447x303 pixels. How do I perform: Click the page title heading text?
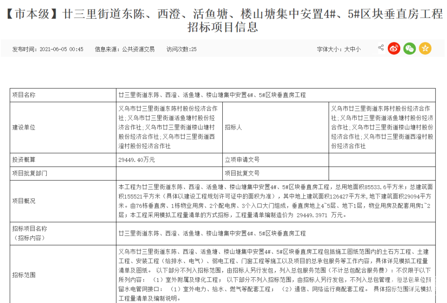(x=223, y=21)
